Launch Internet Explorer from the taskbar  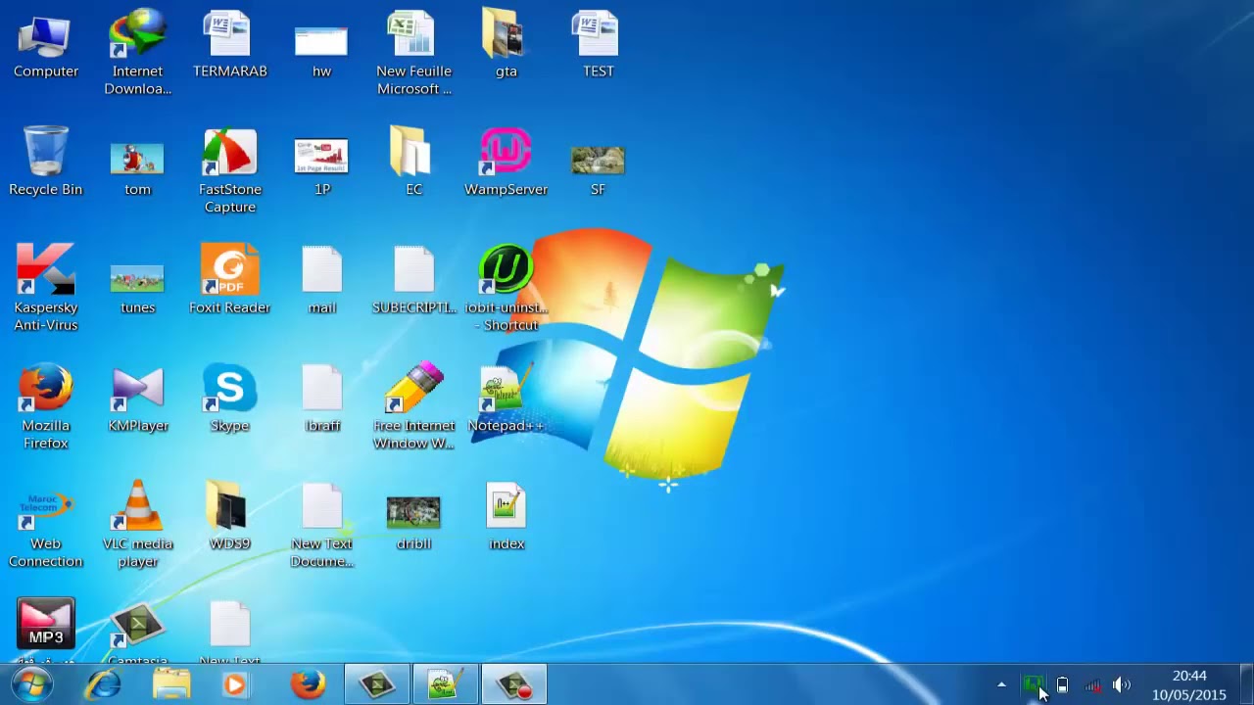pos(103,684)
